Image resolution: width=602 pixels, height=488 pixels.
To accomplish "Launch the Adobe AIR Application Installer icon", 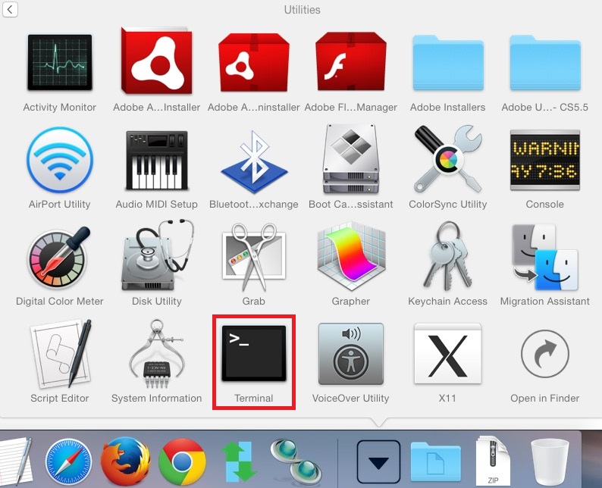I will point(156,61).
